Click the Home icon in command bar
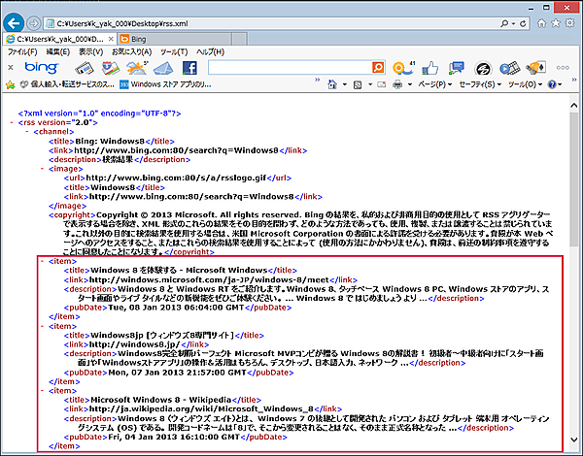Viewport: 583px width, 456px height. click(x=330, y=85)
